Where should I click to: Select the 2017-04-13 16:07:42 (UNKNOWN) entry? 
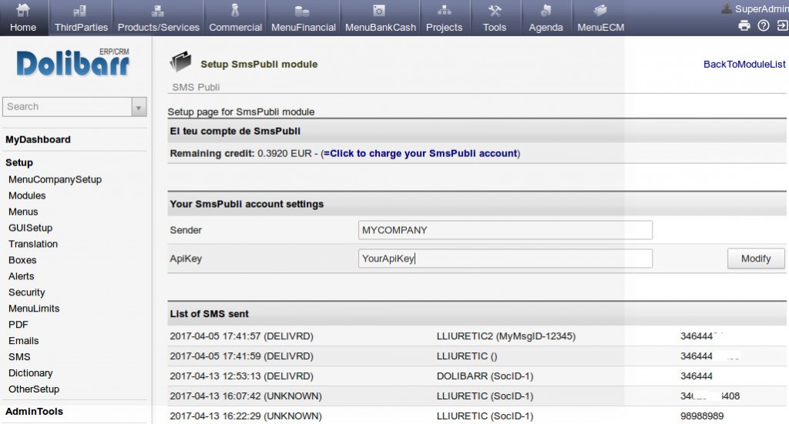pos(246,396)
